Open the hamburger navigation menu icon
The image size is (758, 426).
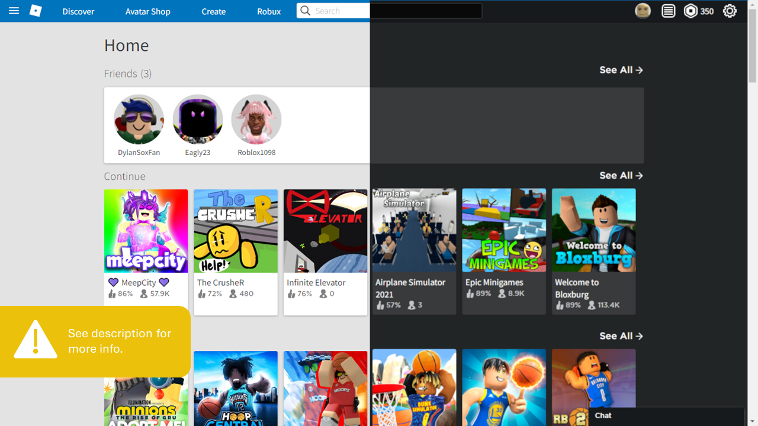click(13, 11)
